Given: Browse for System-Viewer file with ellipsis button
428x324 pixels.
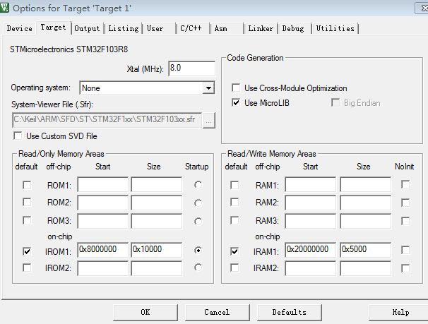Looking at the screenshot, I should tap(209, 120).
